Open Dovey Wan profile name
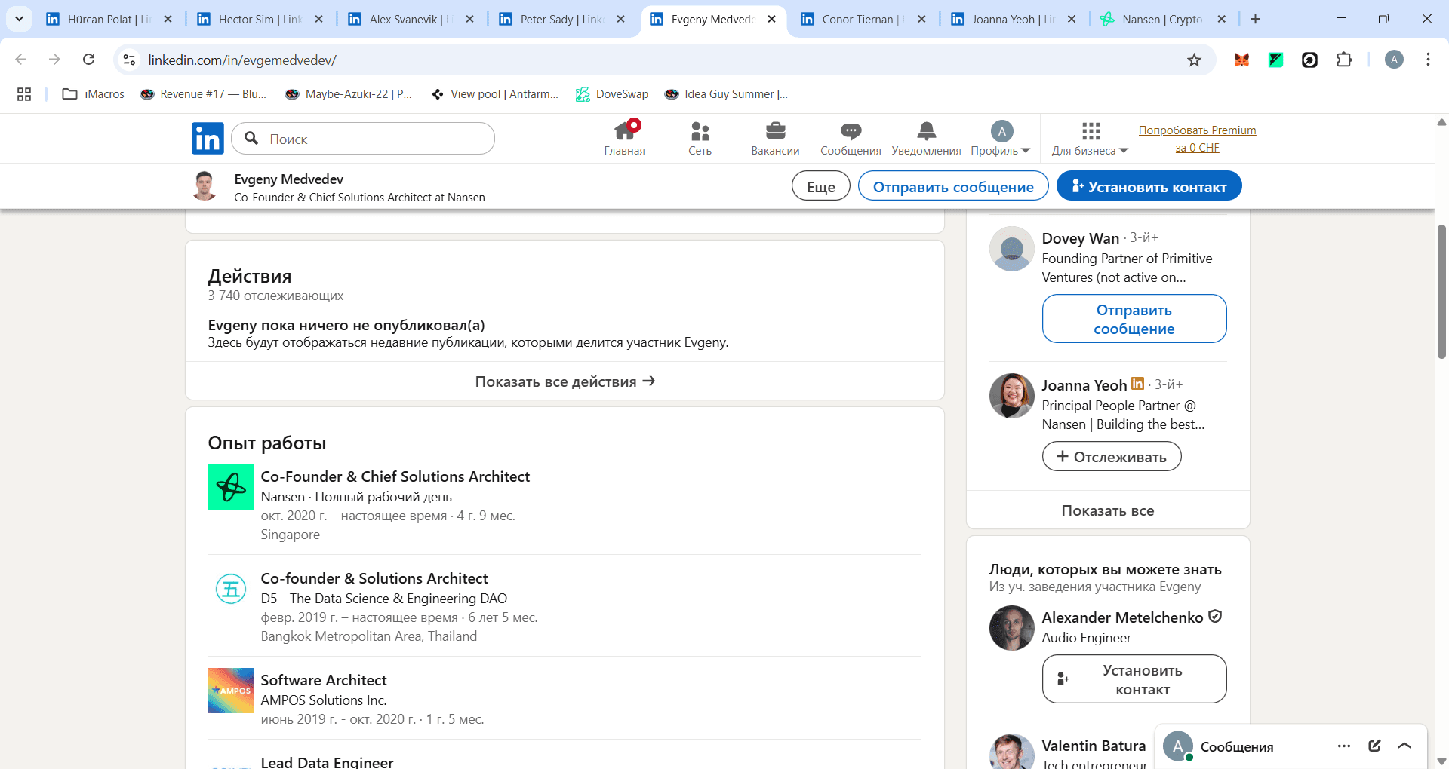Image resolution: width=1449 pixels, height=769 pixels. point(1080,238)
